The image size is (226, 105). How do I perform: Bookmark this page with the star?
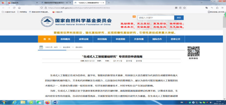click(184, 8)
